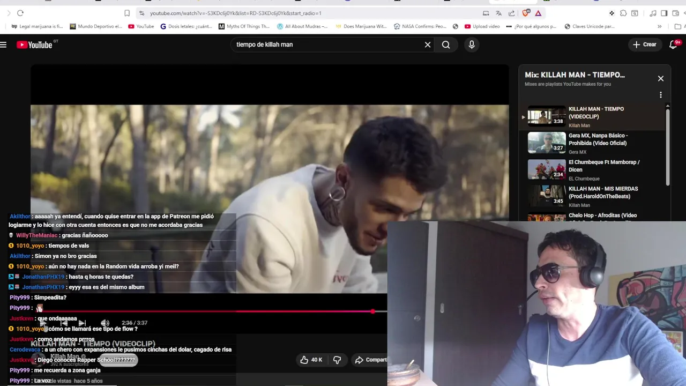
Task: Toggle play/pause on video player
Action: click(44, 323)
